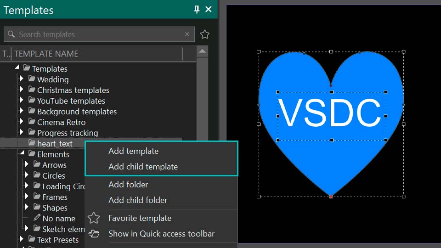Expand the Cinema Retro folder
This screenshot has width=441, height=248.
point(22,121)
